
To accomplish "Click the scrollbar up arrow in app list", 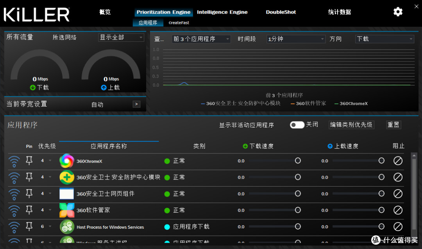I will pyautogui.click(x=414, y=155).
